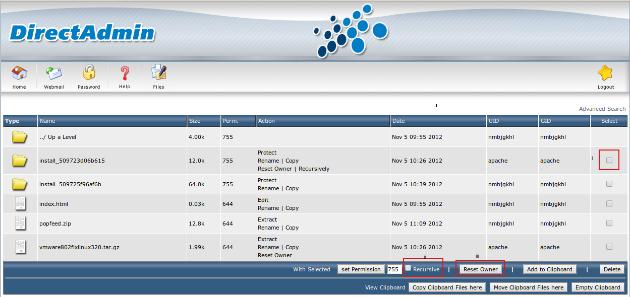630x297 pixels.
Task: Click Protect for install_509723d06b615
Action: click(267, 153)
